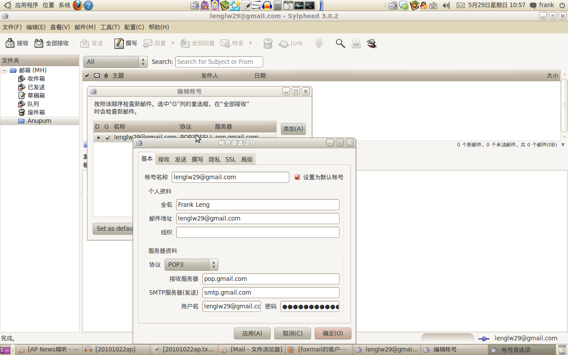
Task: Click 添加(A) in the Edit Accounts window
Action: click(x=293, y=129)
